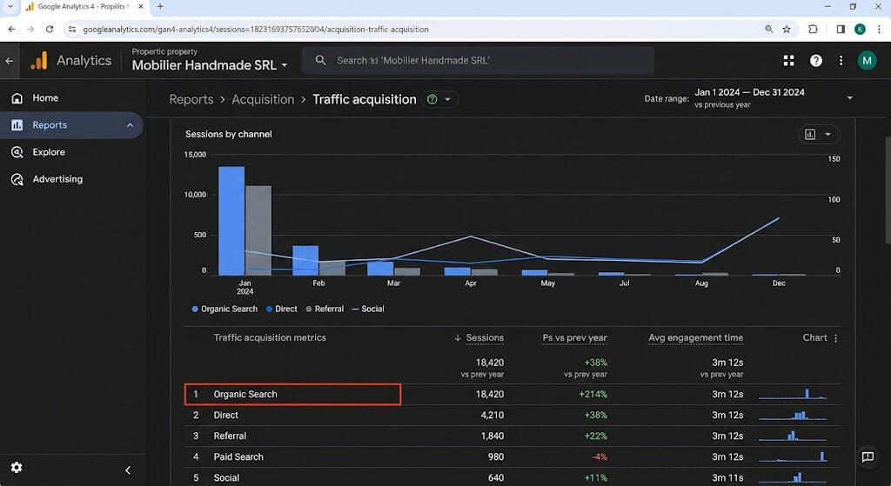Viewport: 891px width, 486px height.
Task: Open a new browser tab
Action: [160, 7]
